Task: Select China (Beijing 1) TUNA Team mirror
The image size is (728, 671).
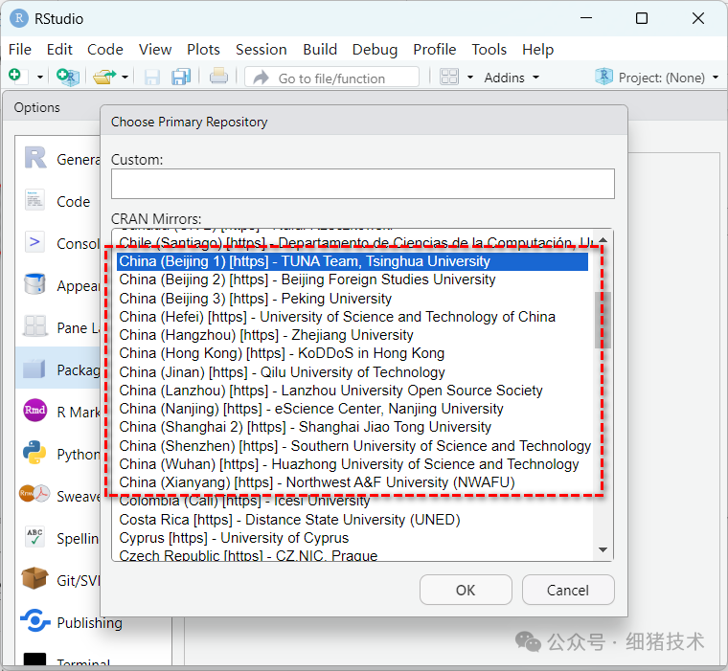Action: [x=353, y=261]
